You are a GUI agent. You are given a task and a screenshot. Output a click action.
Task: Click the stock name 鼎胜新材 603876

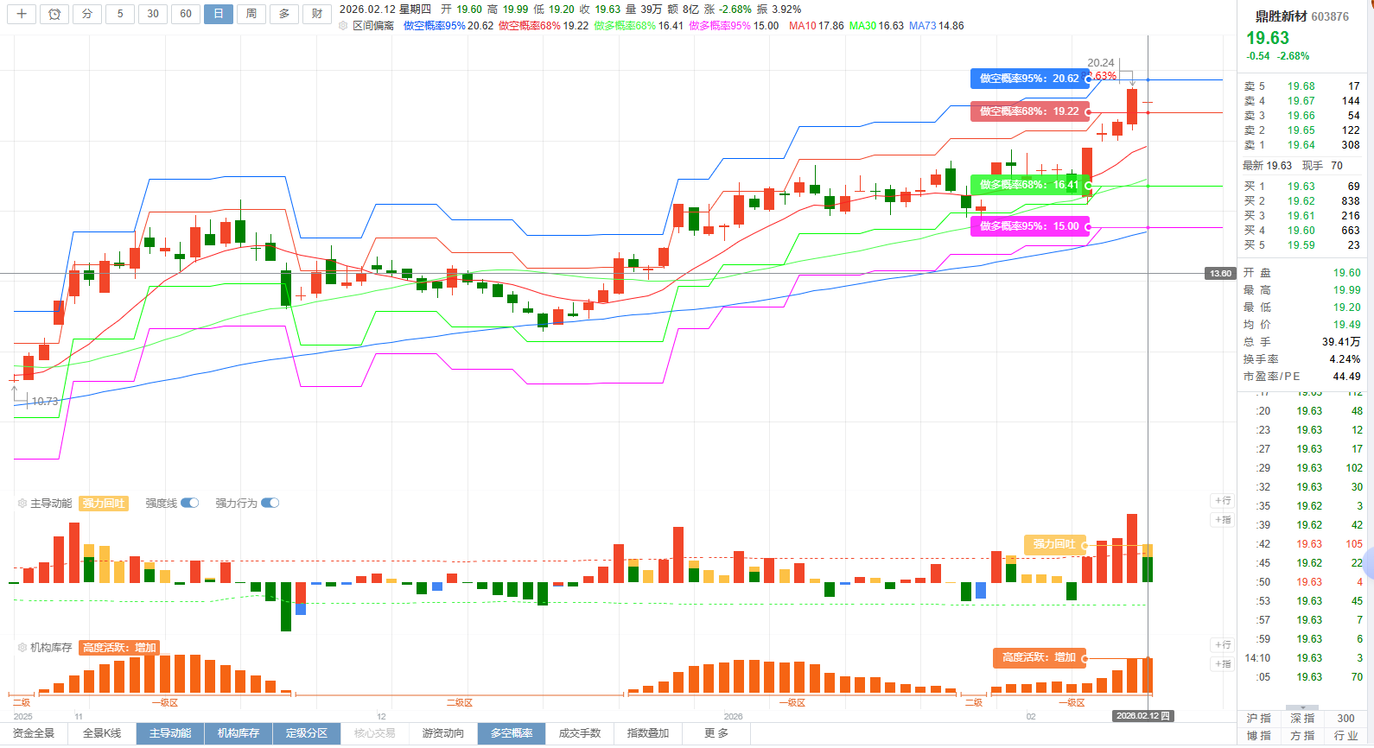tap(1301, 16)
